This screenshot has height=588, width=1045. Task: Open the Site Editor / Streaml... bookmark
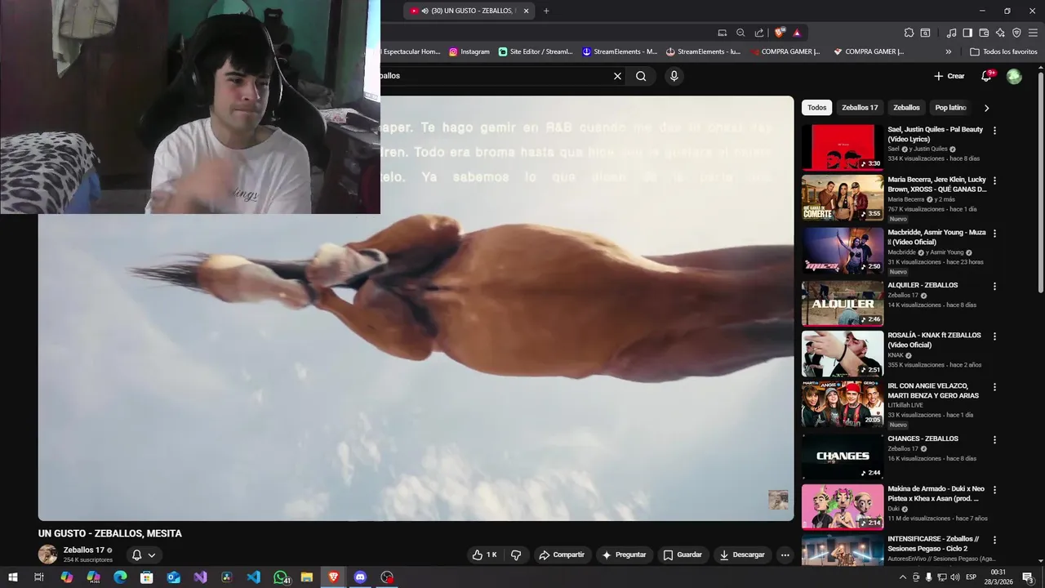(x=536, y=51)
